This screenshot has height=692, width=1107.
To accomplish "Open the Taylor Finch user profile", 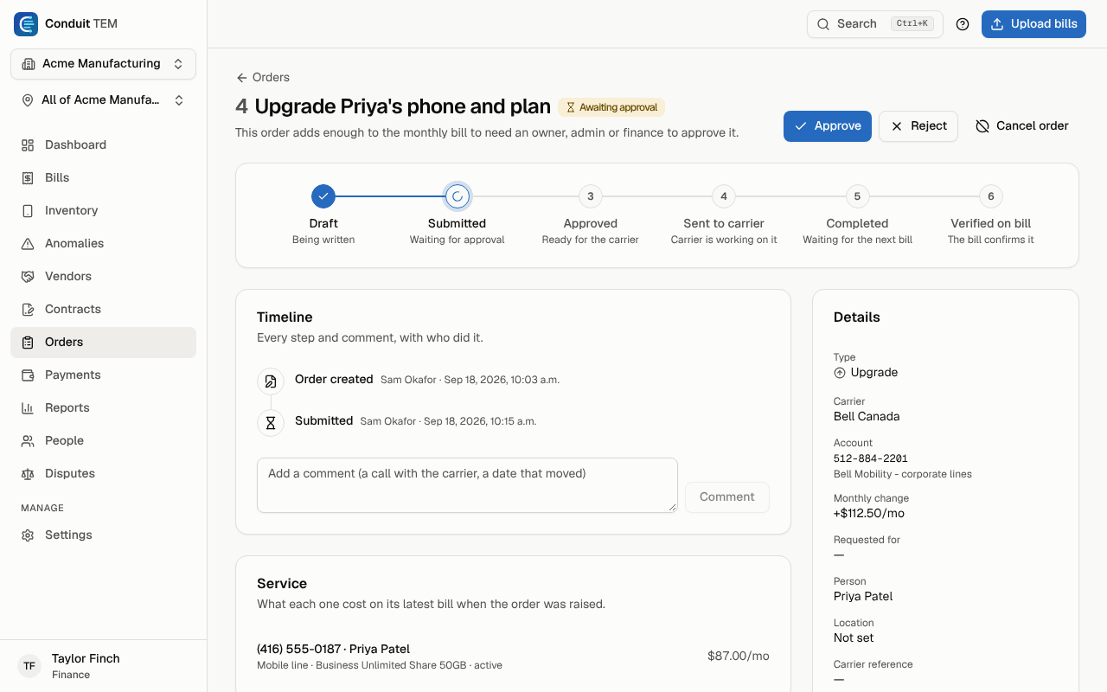I will tap(104, 666).
